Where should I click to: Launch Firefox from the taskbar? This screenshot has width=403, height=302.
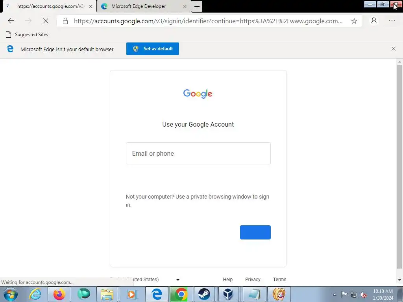coord(59,294)
